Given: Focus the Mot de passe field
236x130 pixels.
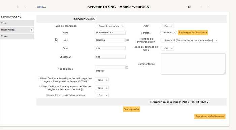Looking at the screenshot, I should click(x=110, y=67).
